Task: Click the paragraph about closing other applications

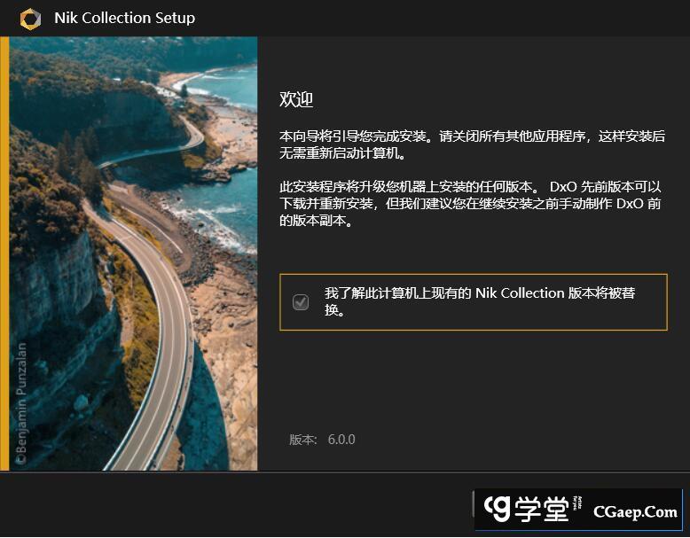Action: [472, 144]
